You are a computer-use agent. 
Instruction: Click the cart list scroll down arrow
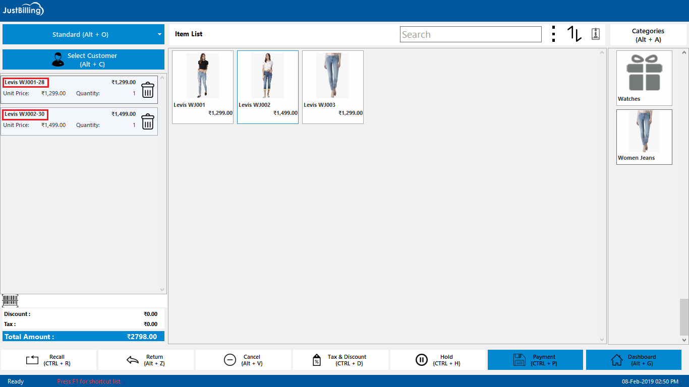[162, 290]
